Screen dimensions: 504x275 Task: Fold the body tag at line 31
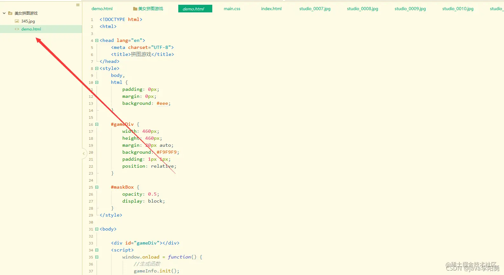click(x=97, y=229)
